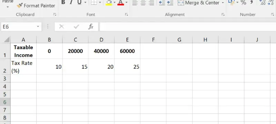Align text left

point(135,3)
